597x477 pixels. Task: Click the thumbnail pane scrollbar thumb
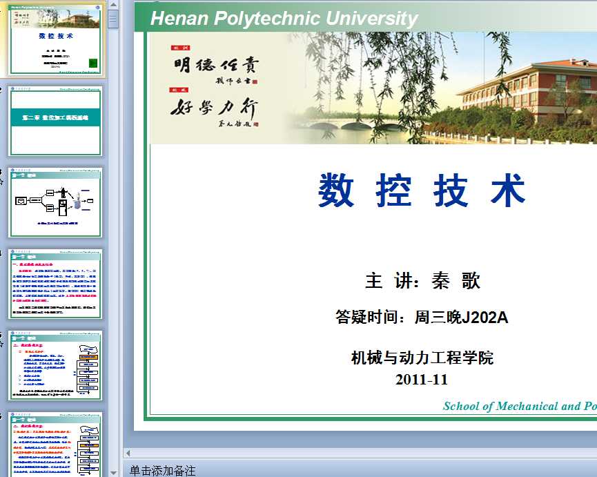(113, 19)
